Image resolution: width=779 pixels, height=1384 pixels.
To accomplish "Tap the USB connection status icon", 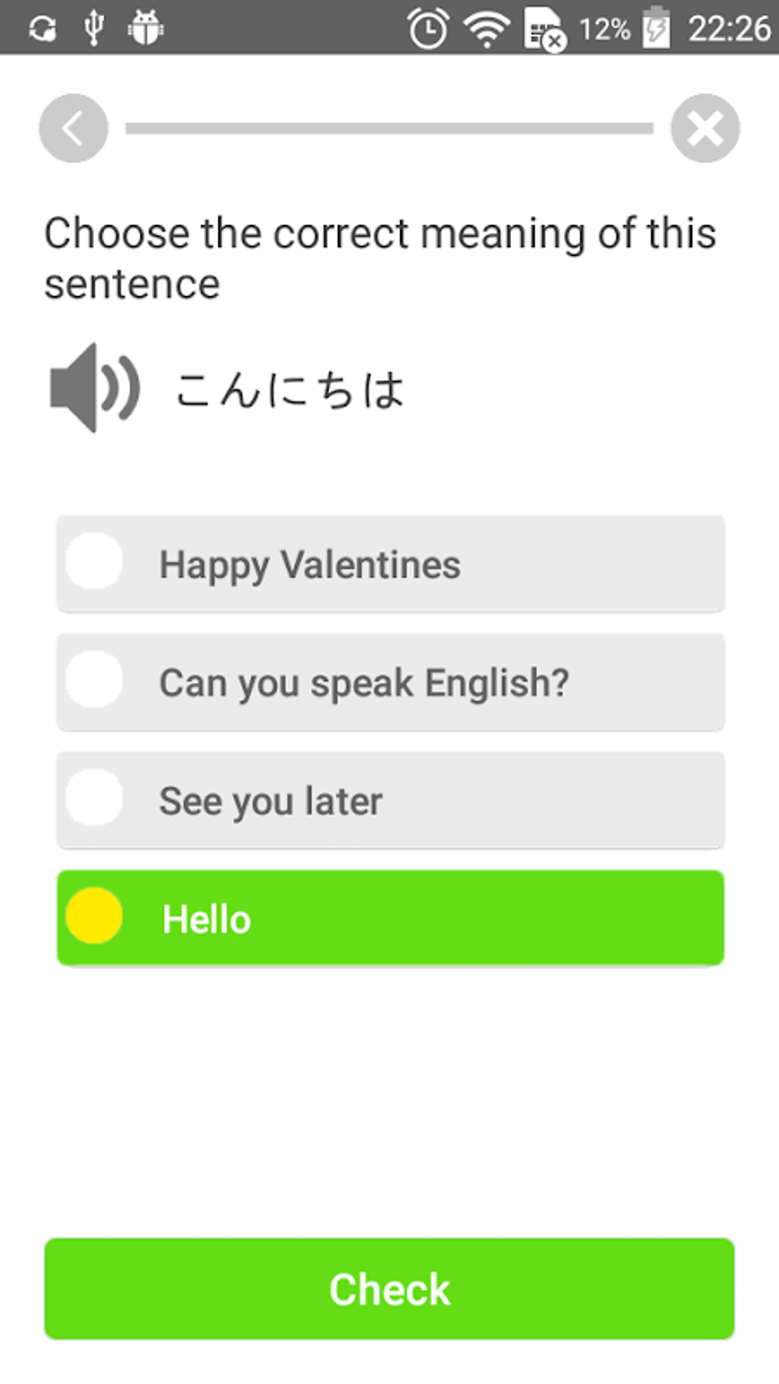I will [94, 29].
